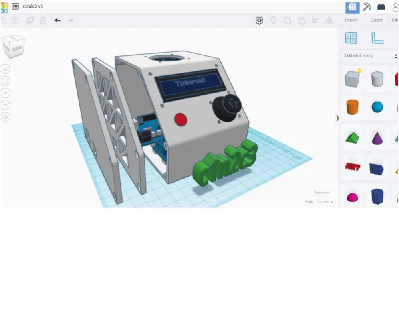Click the light bulb show-all icon

[x=273, y=20]
